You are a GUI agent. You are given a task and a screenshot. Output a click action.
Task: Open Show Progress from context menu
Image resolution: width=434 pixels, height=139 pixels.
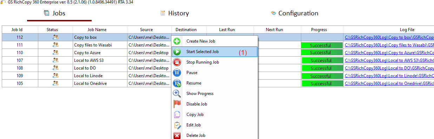click(x=215, y=94)
